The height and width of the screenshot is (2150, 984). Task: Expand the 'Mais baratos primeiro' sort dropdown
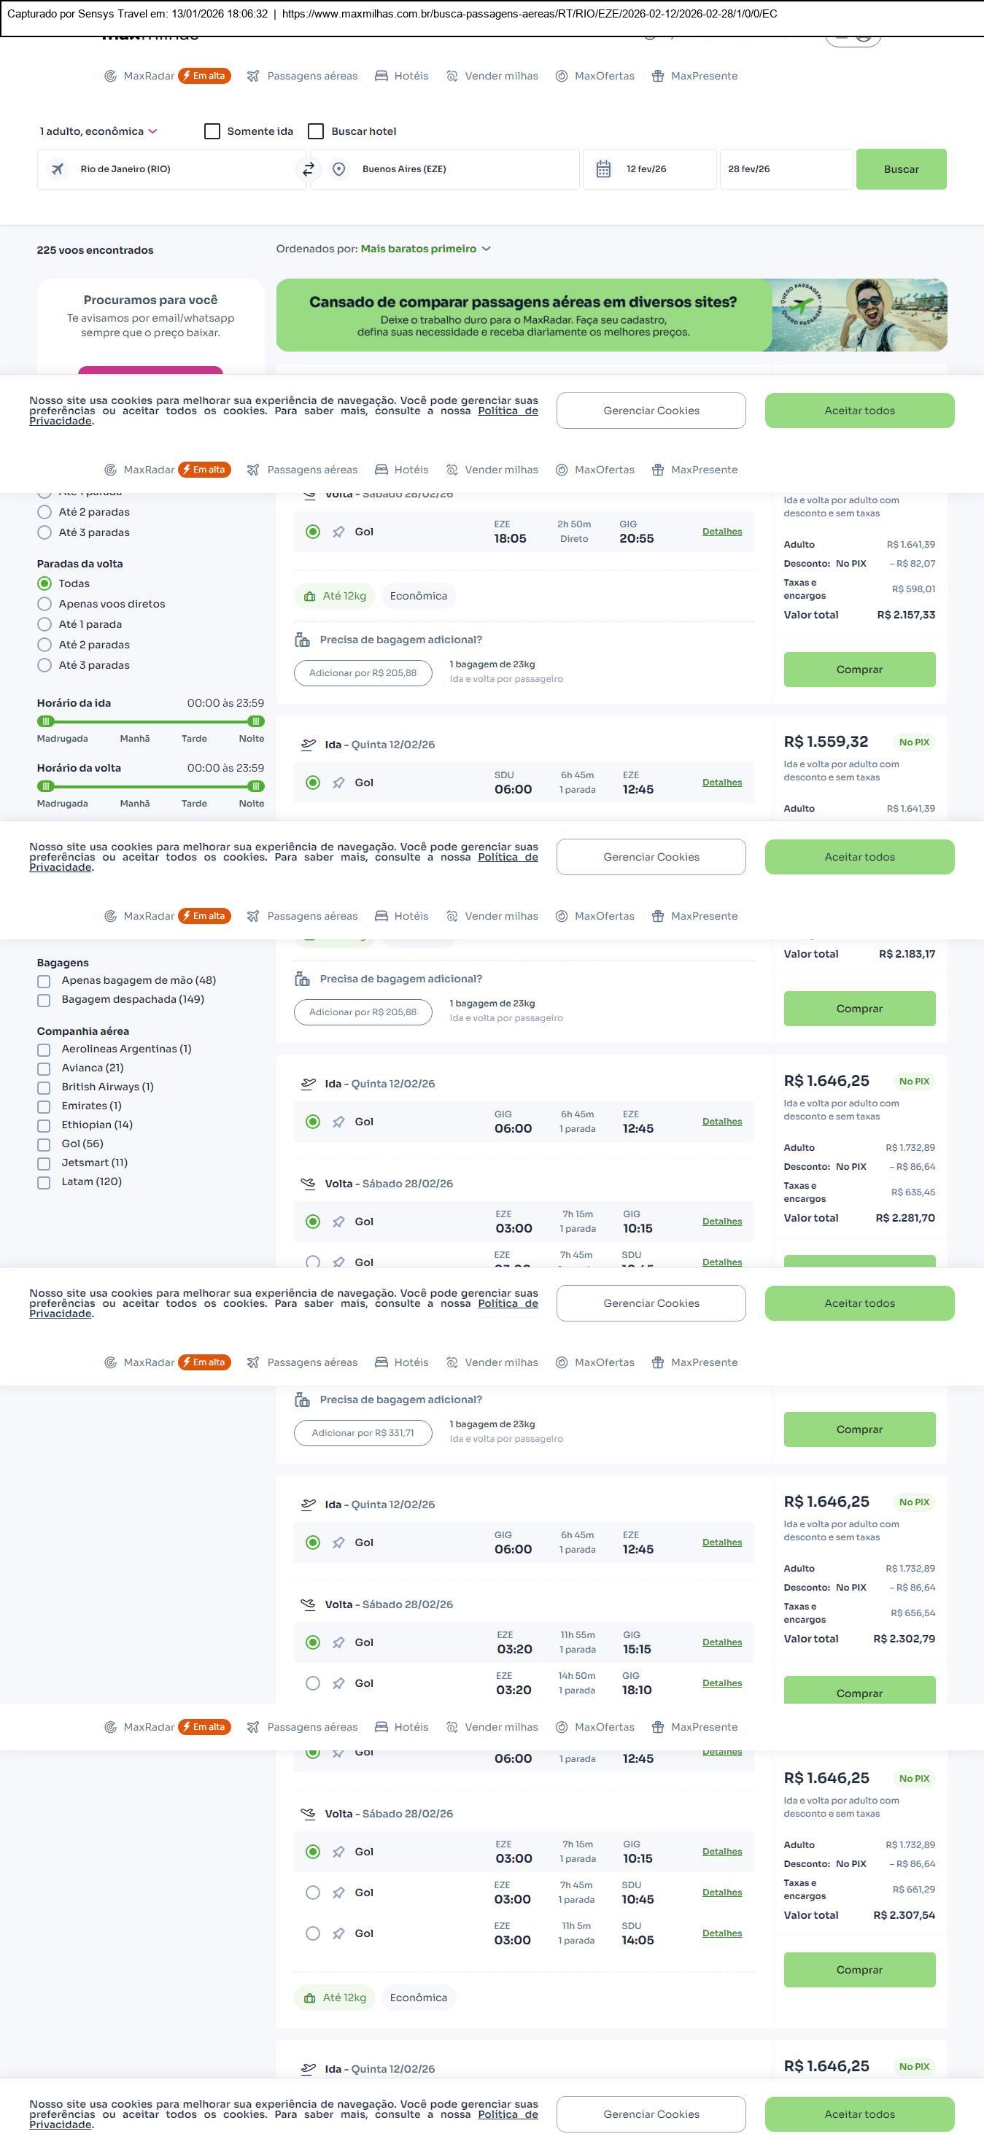click(426, 249)
